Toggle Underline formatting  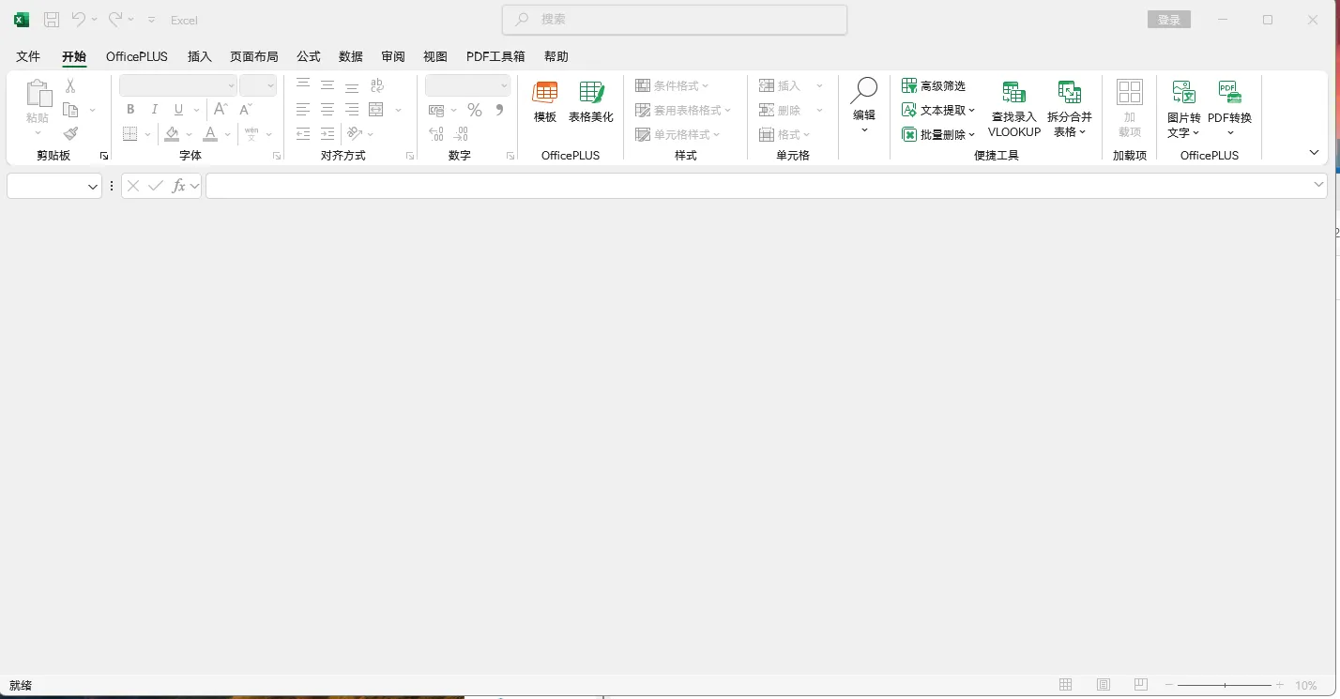coord(178,110)
